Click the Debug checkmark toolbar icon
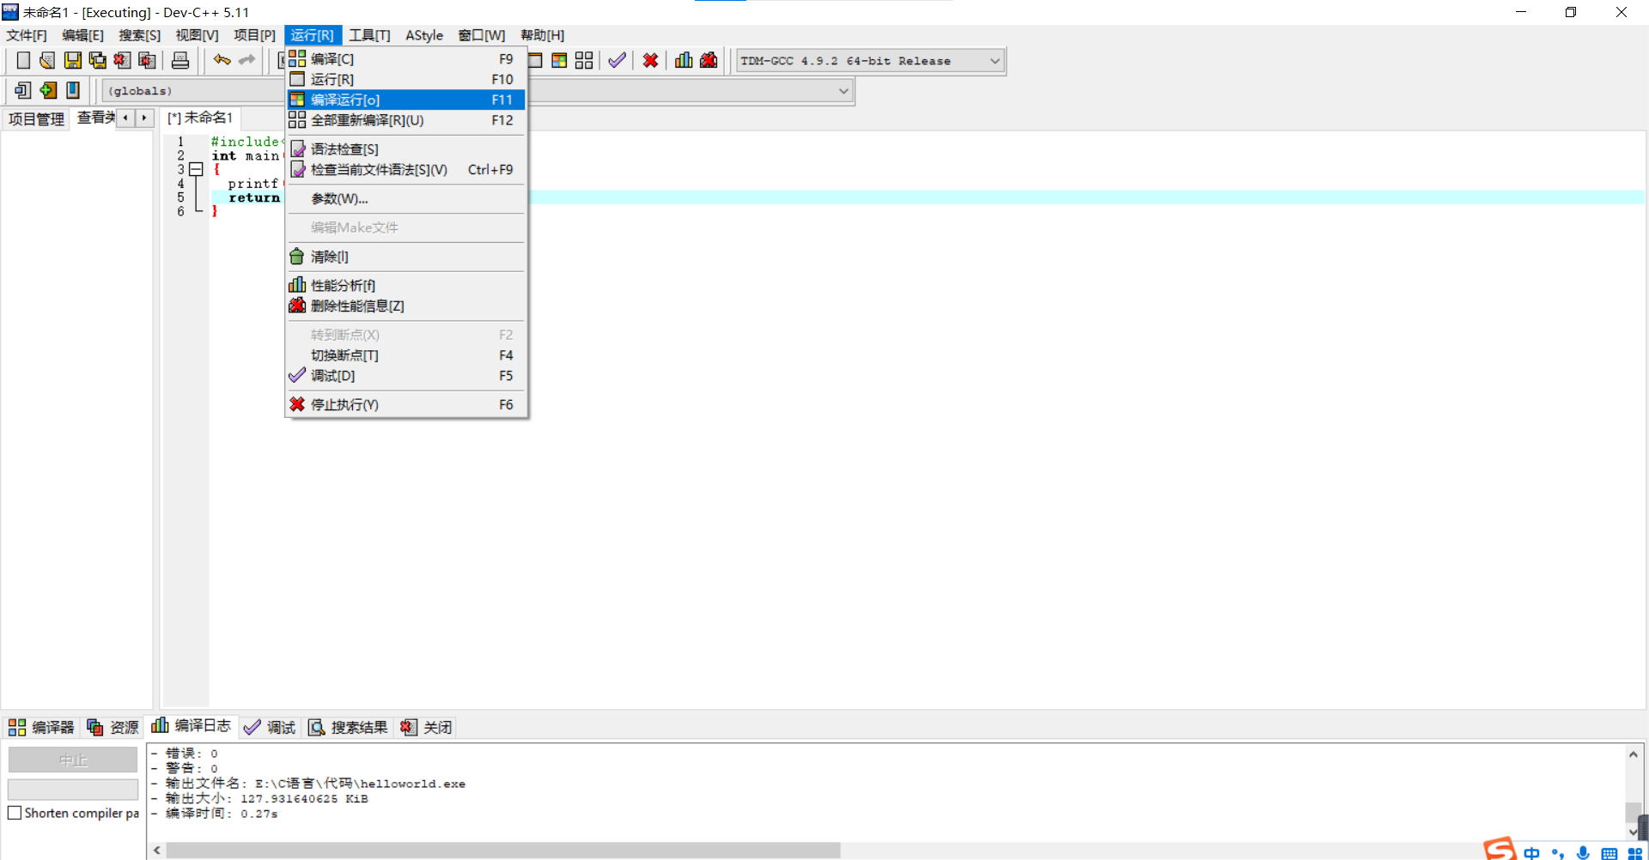 (617, 60)
